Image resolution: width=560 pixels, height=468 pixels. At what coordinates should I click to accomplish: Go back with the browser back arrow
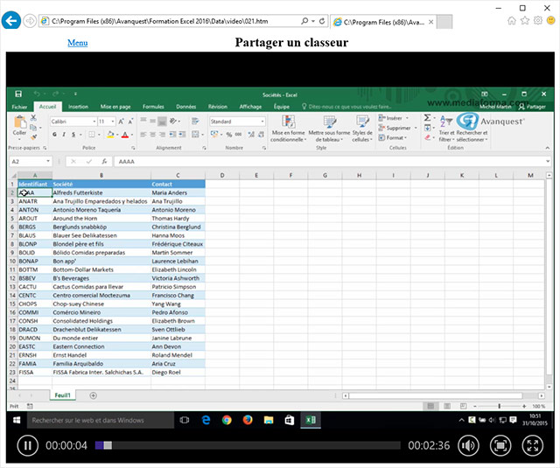click(11, 21)
